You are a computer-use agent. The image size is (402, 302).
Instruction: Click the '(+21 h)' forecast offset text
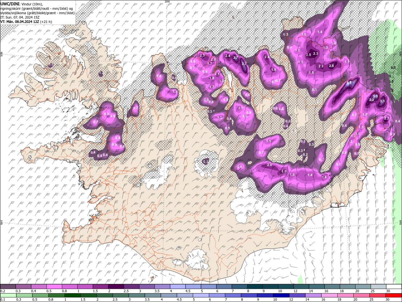coord(46,22)
